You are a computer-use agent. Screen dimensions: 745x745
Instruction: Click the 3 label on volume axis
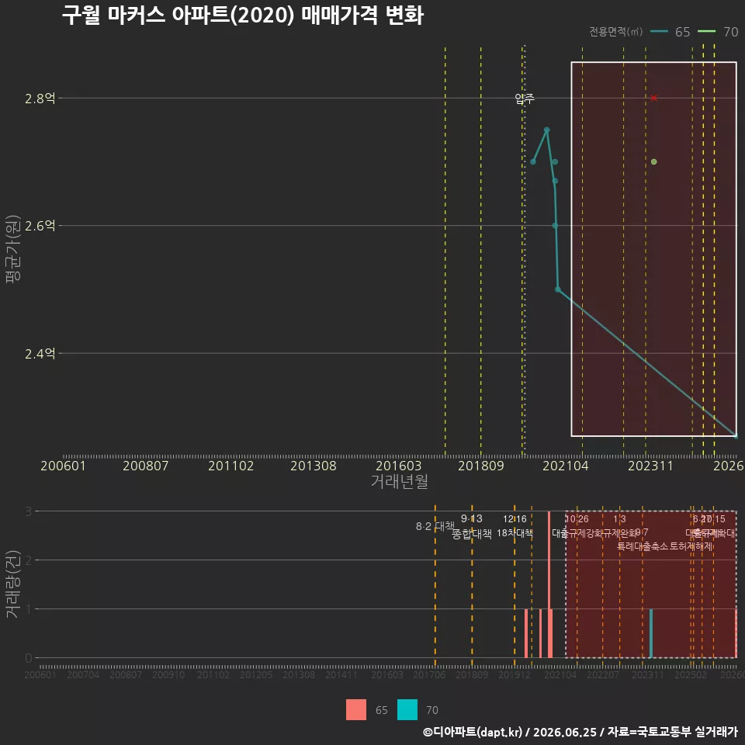(x=29, y=511)
